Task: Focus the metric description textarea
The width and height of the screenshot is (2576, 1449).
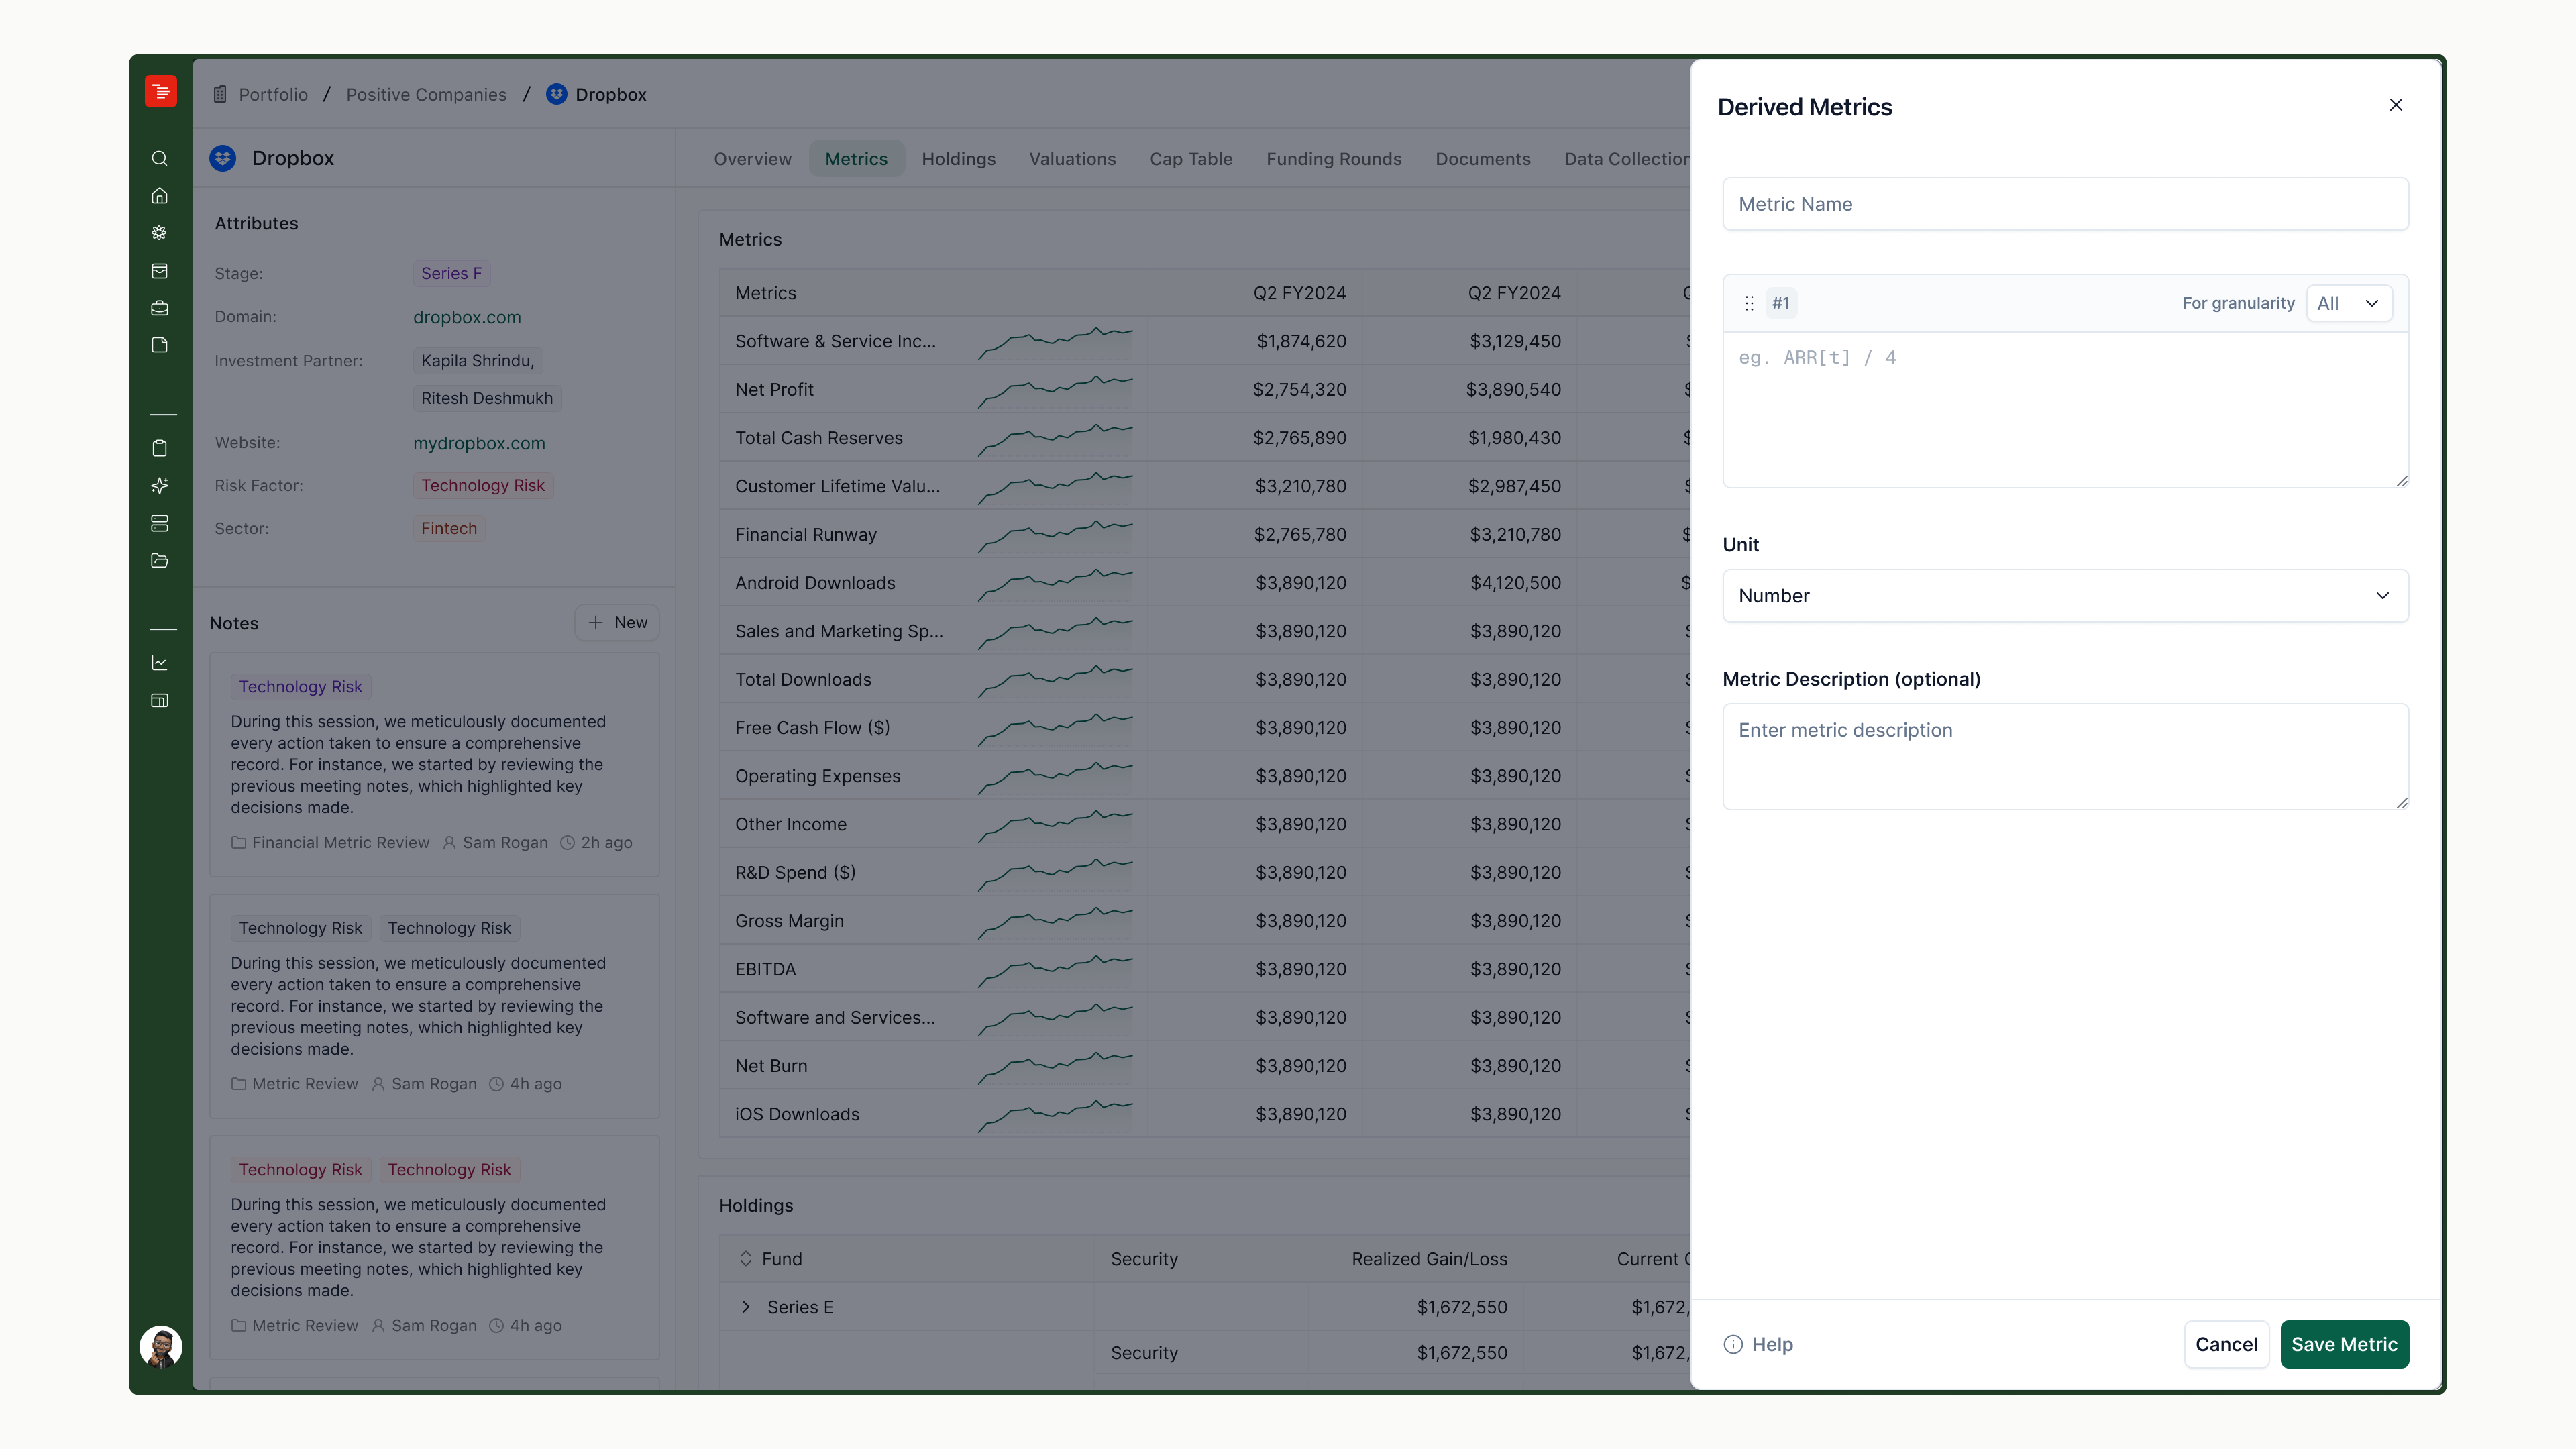Action: pyautogui.click(x=2065, y=757)
